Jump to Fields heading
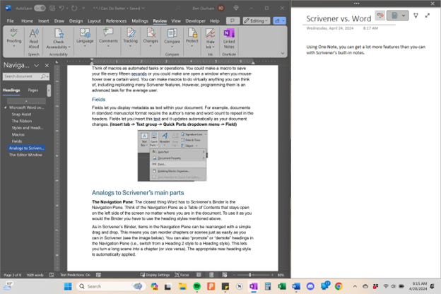Viewport: 441px width, 294px height. click(x=16, y=141)
